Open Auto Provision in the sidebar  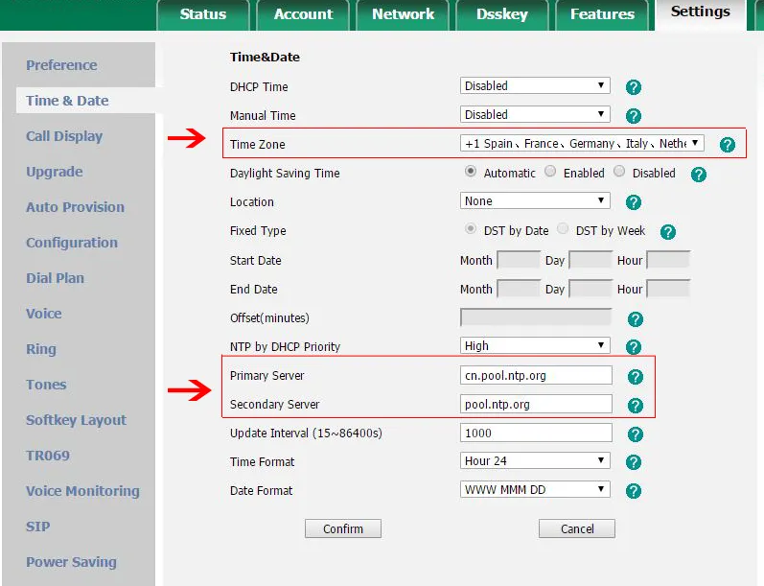[75, 207]
